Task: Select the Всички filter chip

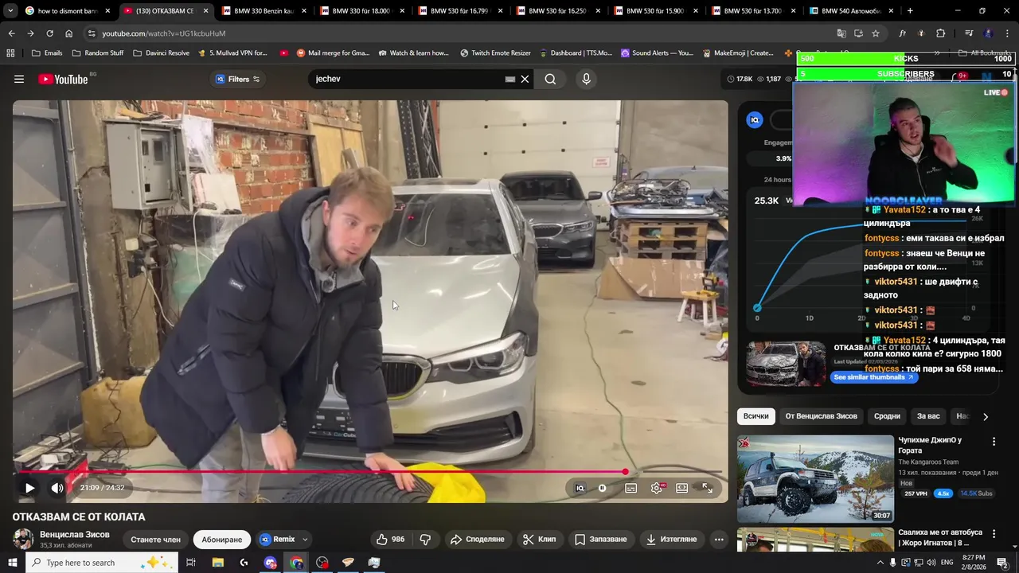Action: 756,416
